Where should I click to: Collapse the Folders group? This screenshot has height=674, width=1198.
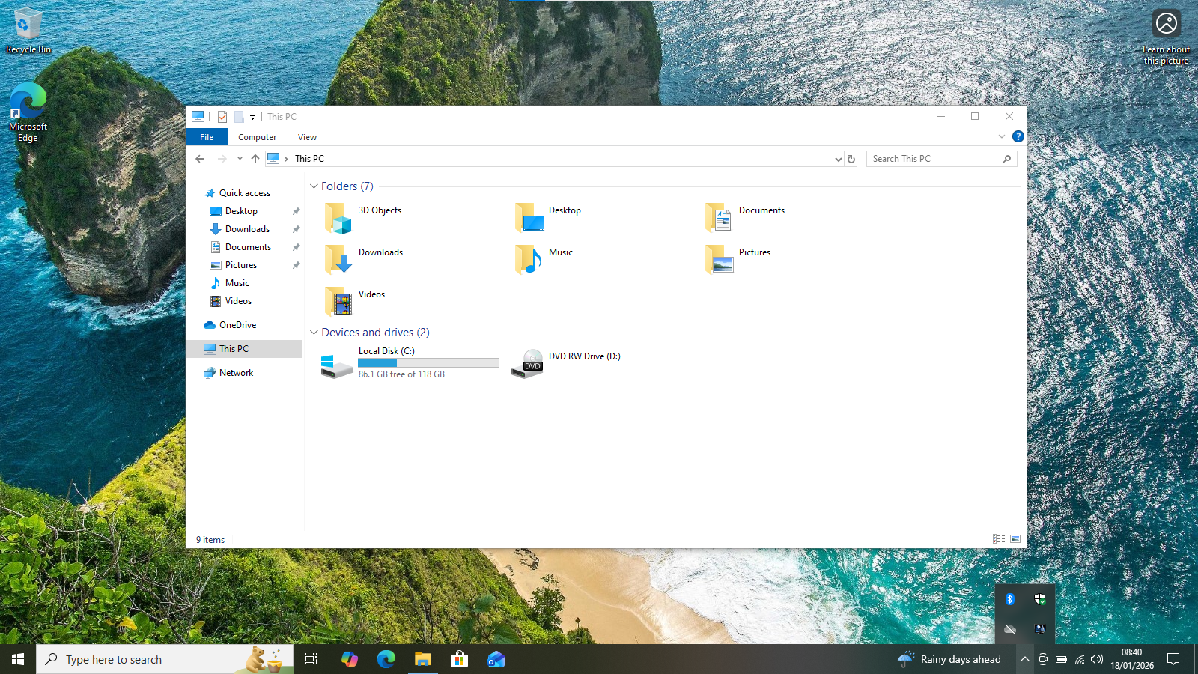click(x=314, y=186)
